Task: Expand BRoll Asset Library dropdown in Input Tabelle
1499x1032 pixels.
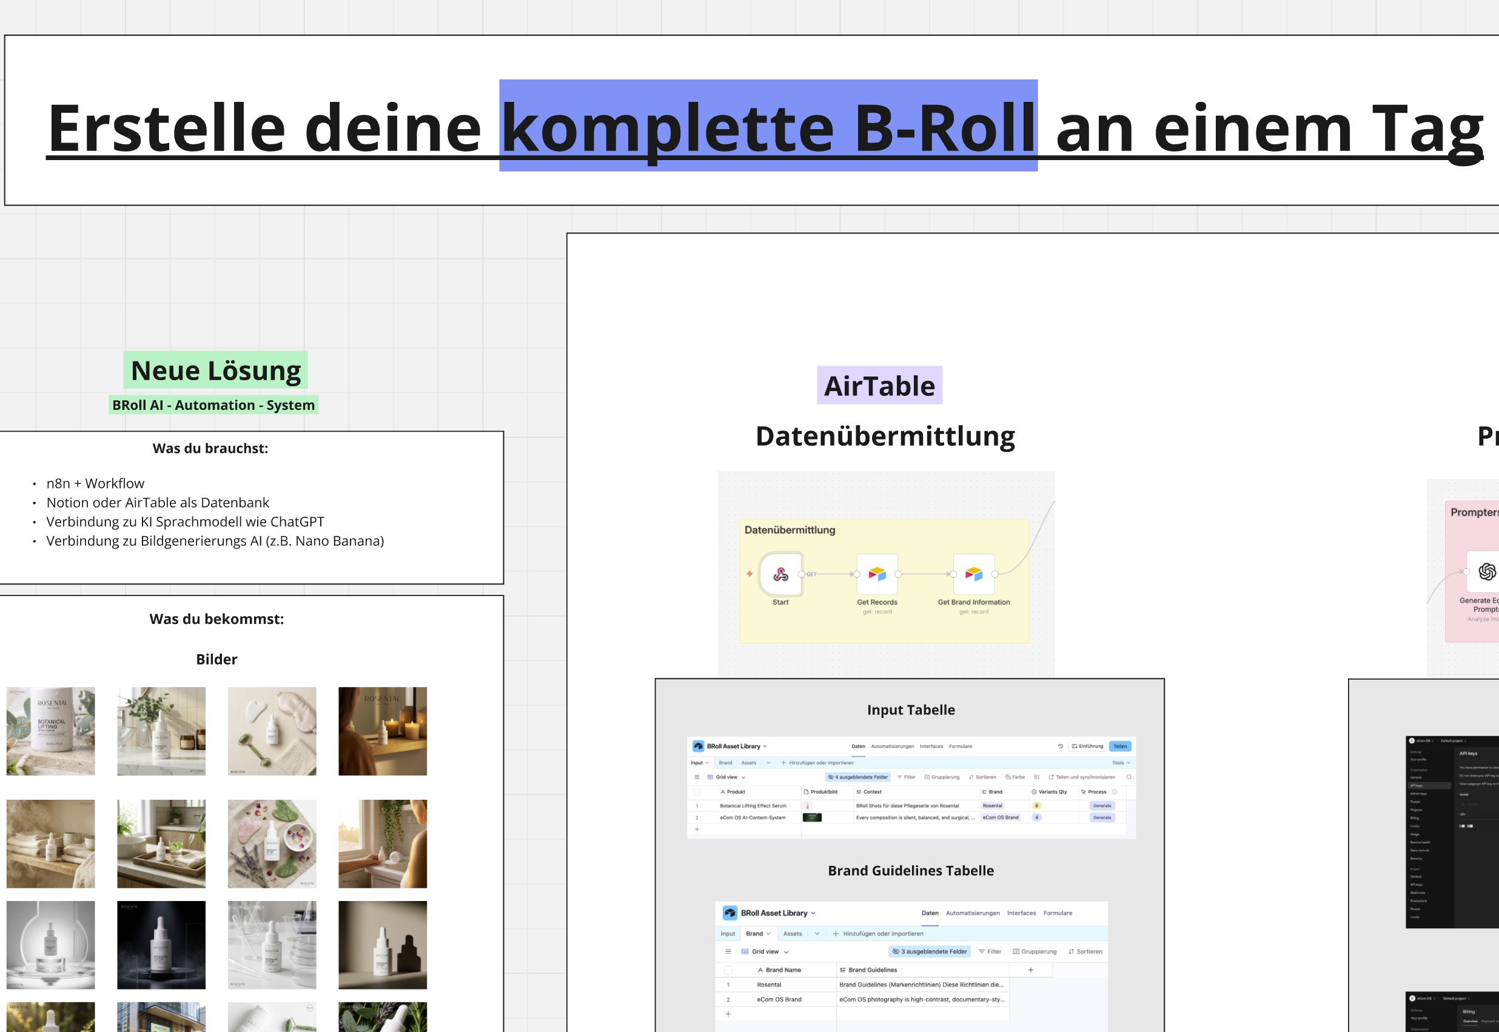Action: pos(765,746)
